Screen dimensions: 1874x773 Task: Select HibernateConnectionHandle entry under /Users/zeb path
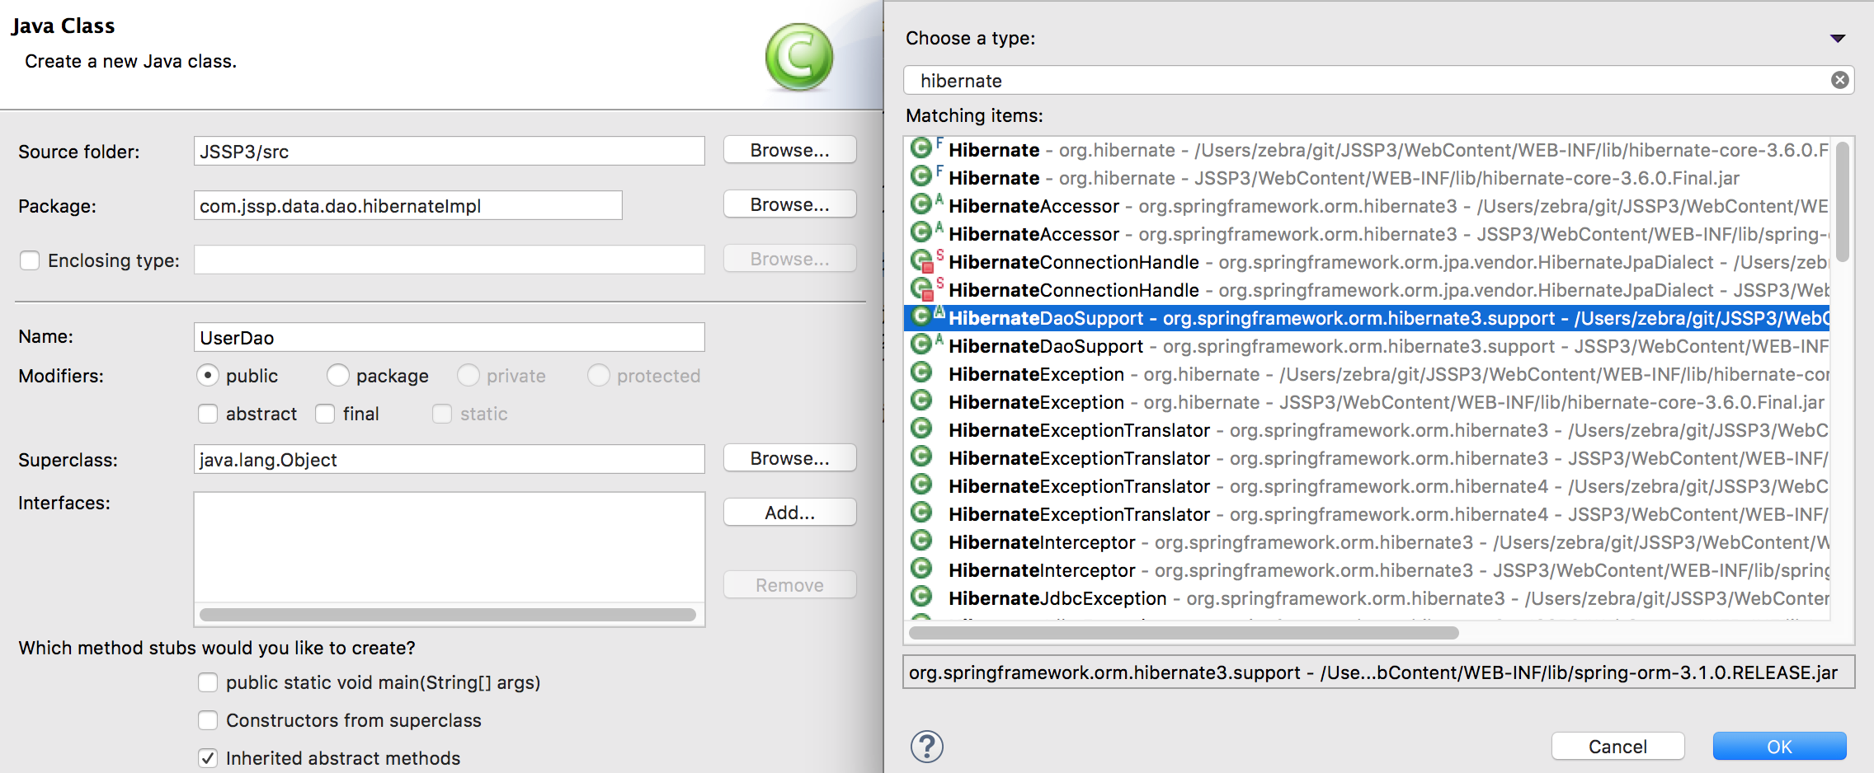(x=1367, y=262)
